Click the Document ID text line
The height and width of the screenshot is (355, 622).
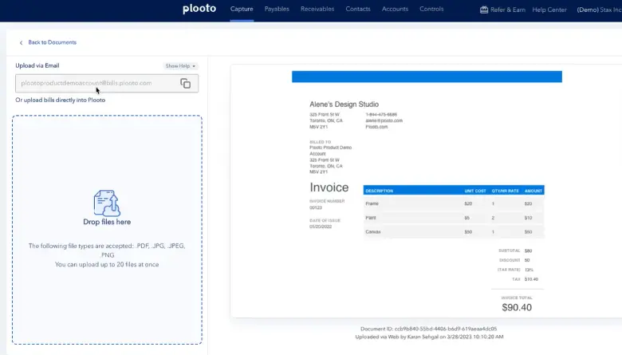click(x=428, y=329)
